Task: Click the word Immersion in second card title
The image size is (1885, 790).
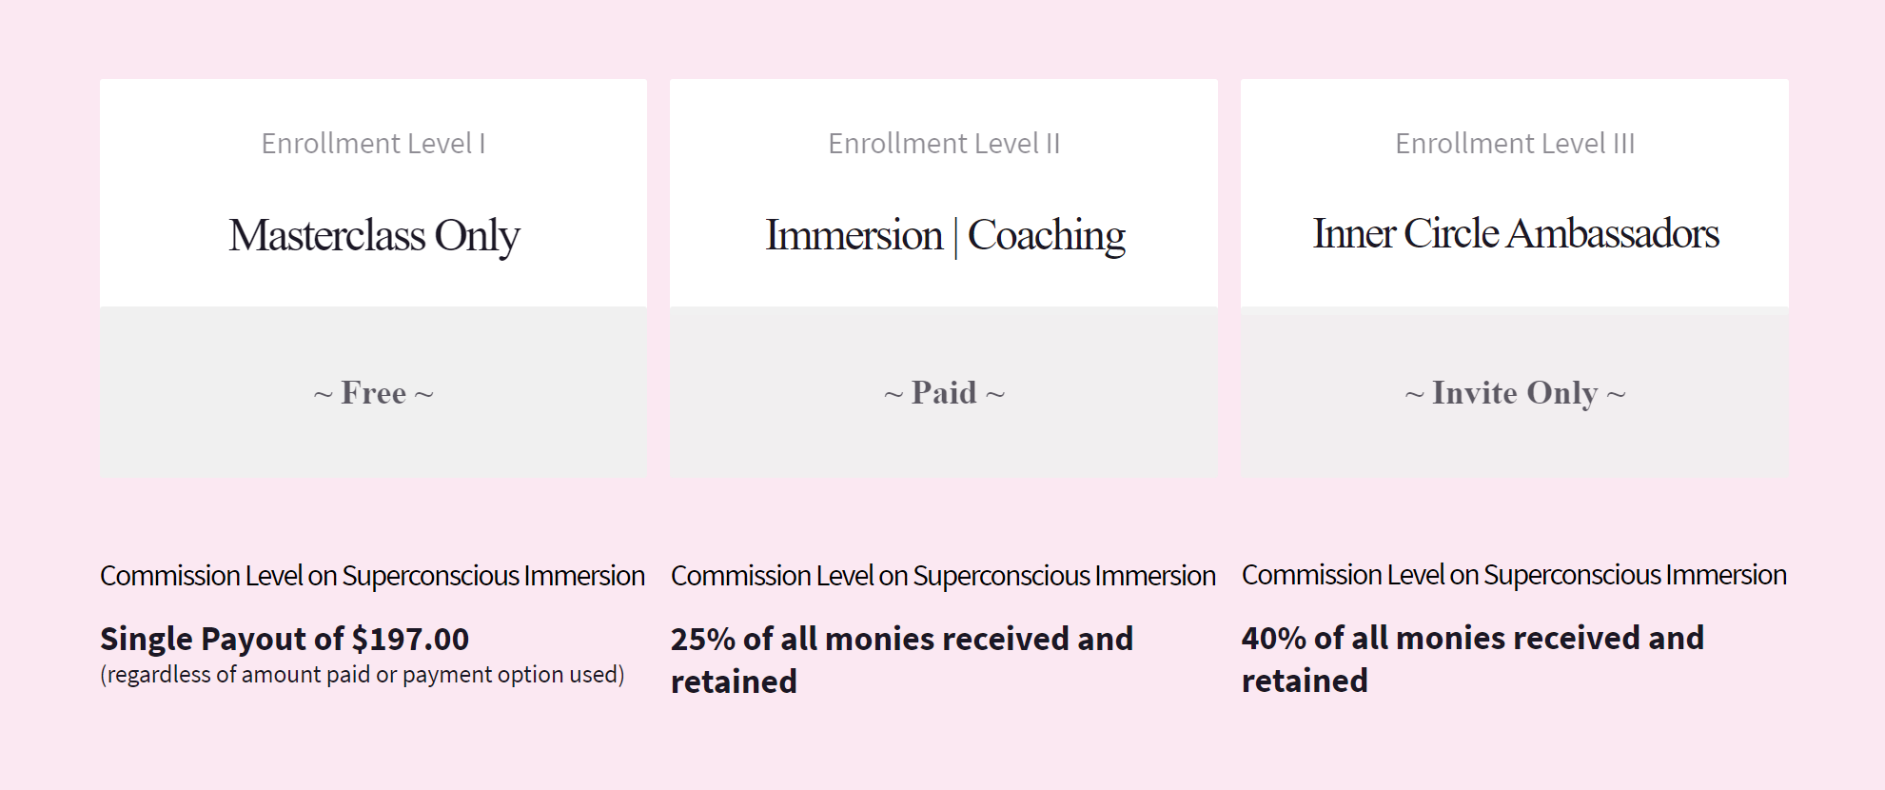Action: click(x=854, y=235)
